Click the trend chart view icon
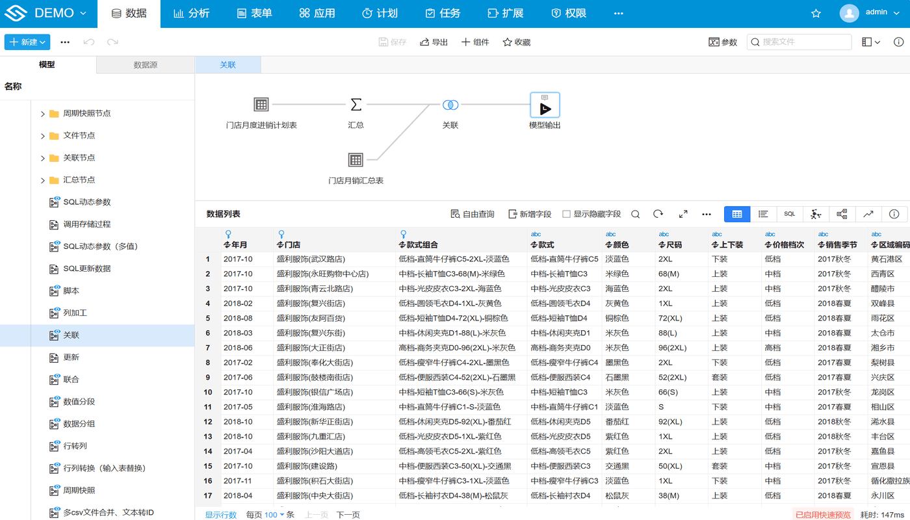Screen dimensions: 910x520 click(x=867, y=213)
